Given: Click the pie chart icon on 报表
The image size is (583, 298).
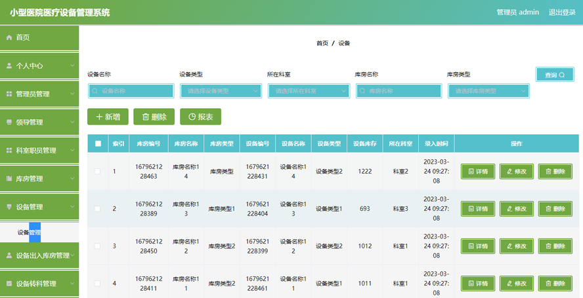Looking at the screenshot, I should point(192,117).
